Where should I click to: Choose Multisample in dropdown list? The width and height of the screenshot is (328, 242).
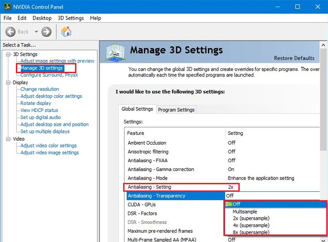(x=276, y=211)
